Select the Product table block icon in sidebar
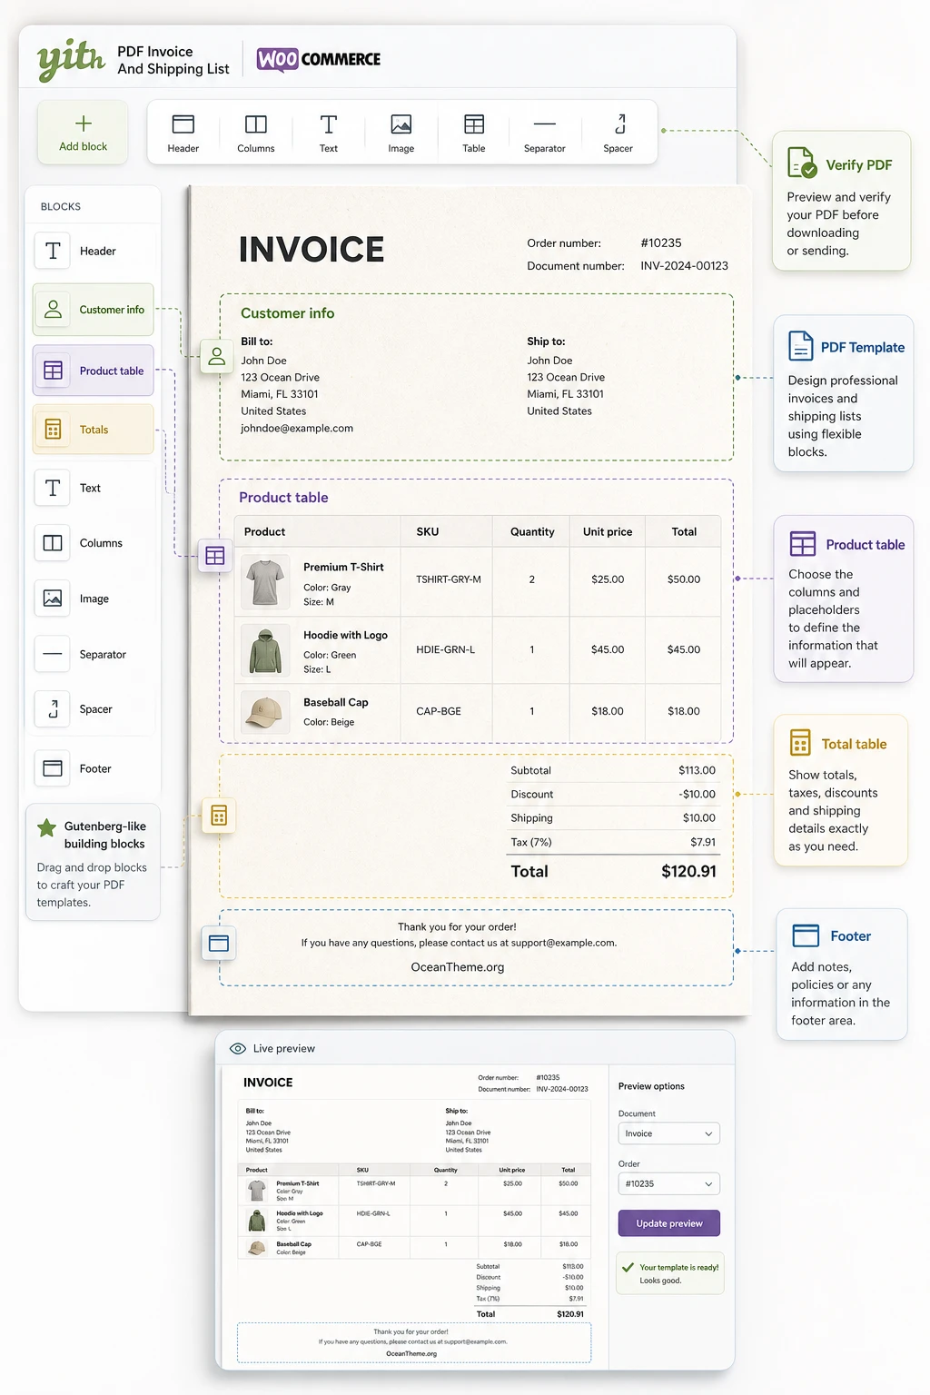The height and width of the screenshot is (1395, 930). pos(53,371)
